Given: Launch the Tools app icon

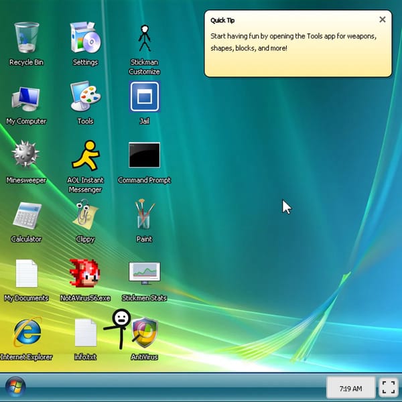Looking at the screenshot, I should (x=85, y=96).
